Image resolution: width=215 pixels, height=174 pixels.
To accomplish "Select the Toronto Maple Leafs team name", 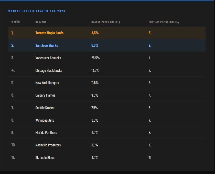I will 49,33.
